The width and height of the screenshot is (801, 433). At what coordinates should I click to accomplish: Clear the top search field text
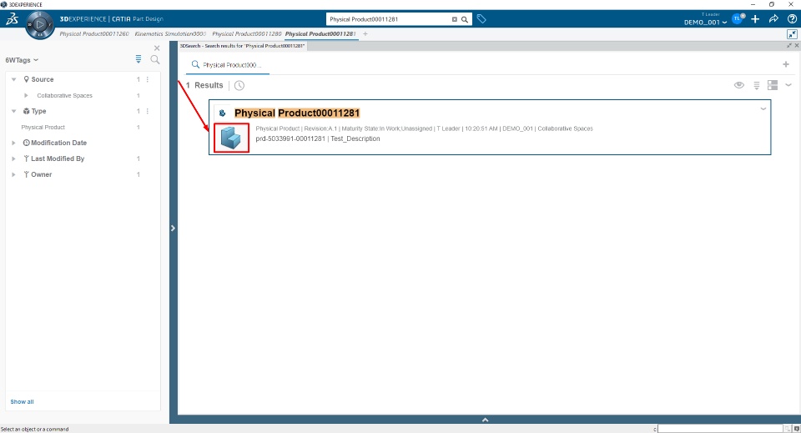[x=454, y=19]
